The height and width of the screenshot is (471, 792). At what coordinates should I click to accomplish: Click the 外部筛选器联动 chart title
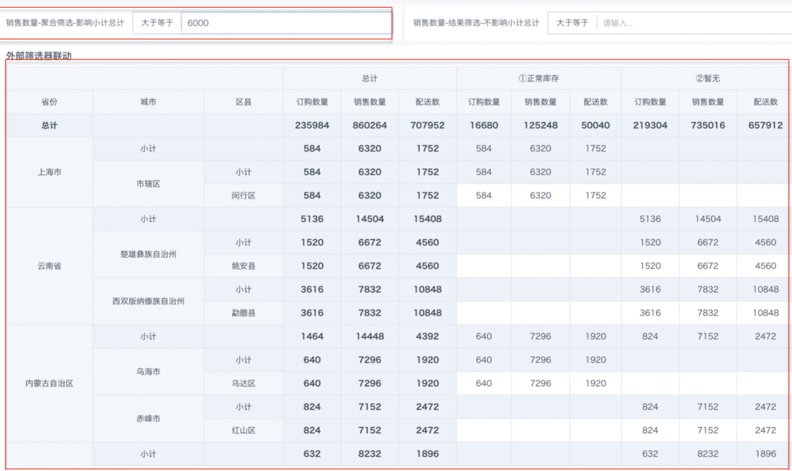39,56
